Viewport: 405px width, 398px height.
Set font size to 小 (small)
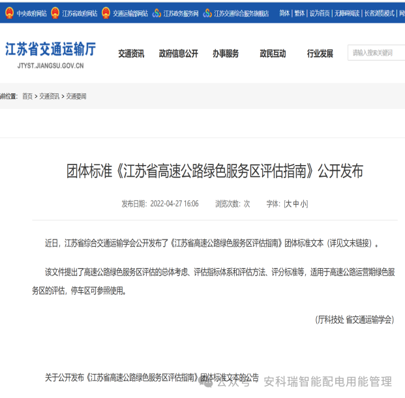tap(303, 204)
